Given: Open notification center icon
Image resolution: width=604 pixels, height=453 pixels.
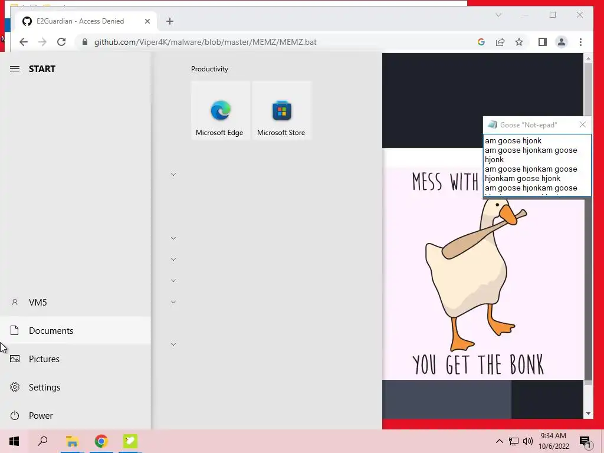Looking at the screenshot, I should point(586,442).
